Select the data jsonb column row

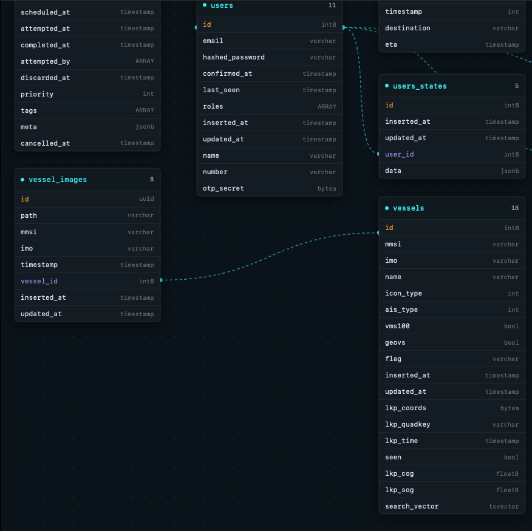tap(452, 171)
